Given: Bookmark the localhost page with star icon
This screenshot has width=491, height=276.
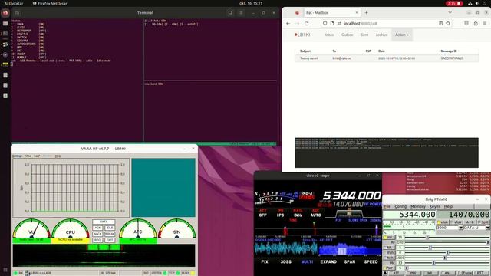Looking at the screenshot, I should [x=448, y=24].
